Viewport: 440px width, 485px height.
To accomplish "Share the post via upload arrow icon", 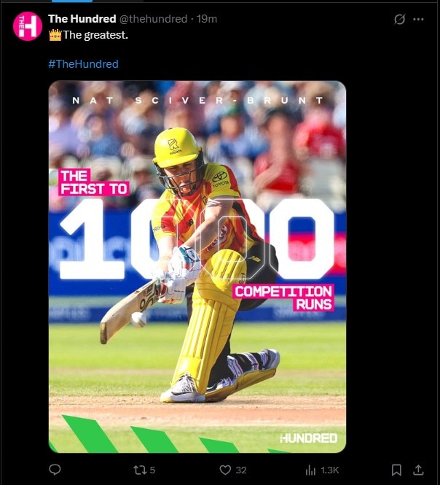I will (x=418, y=470).
